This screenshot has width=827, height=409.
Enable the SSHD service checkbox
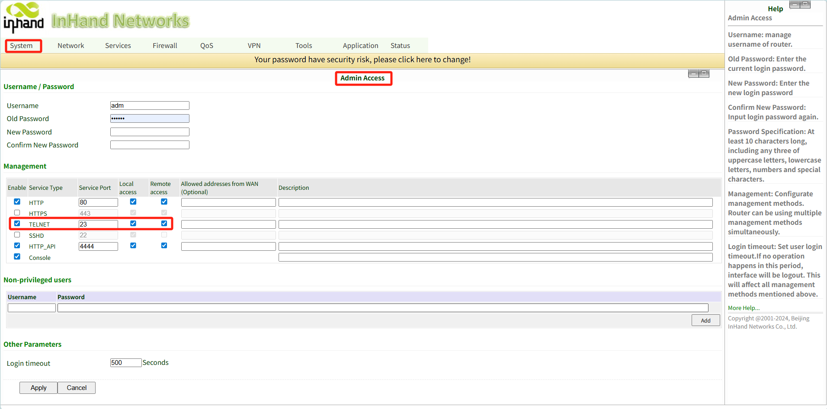(x=17, y=235)
